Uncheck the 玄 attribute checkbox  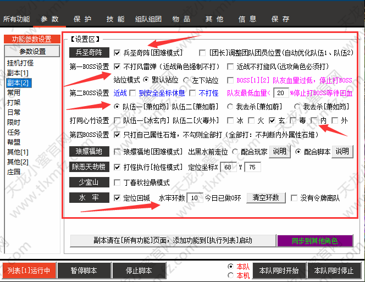coord(272,120)
